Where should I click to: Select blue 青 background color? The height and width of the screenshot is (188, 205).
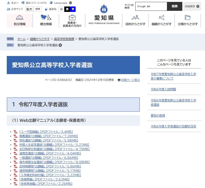[x=73, y=9]
